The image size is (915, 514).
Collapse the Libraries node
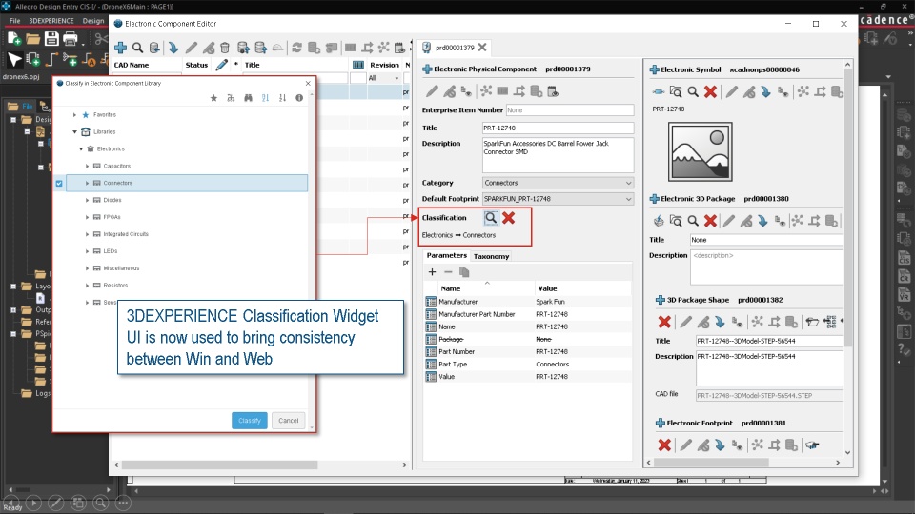tap(74, 131)
